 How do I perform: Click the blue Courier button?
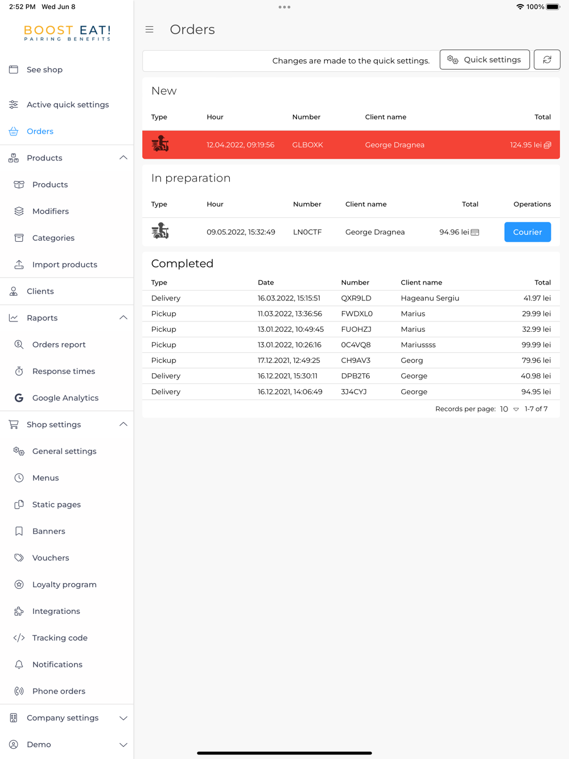point(527,232)
